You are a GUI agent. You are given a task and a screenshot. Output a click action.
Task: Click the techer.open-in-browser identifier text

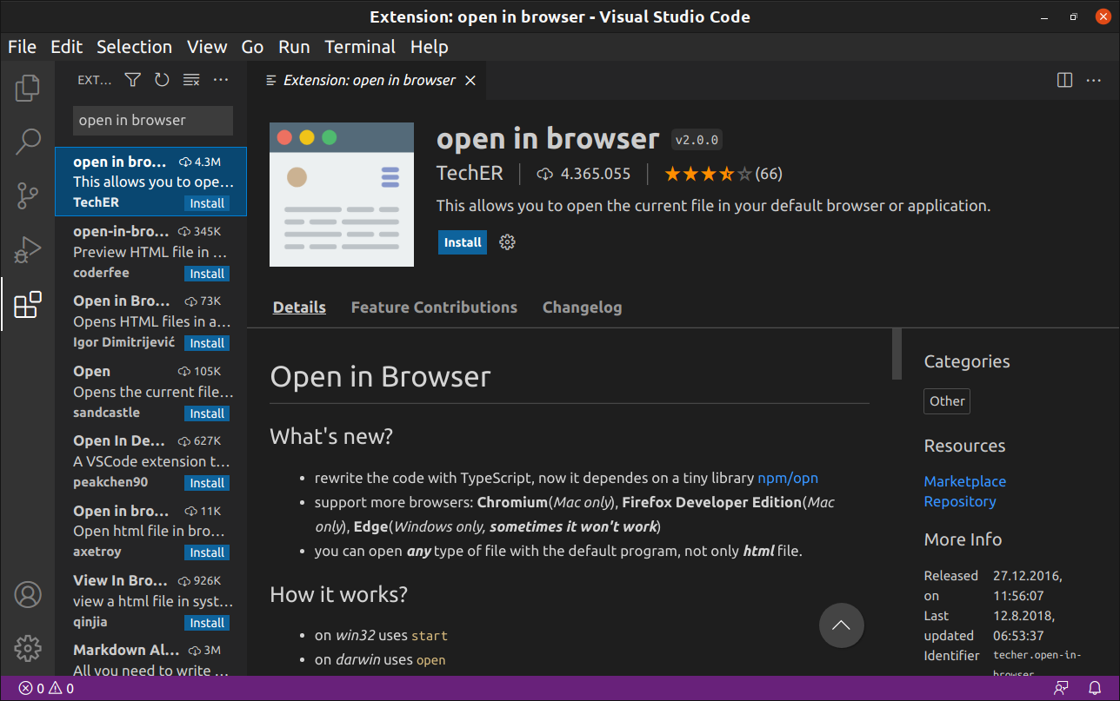[x=1037, y=665]
